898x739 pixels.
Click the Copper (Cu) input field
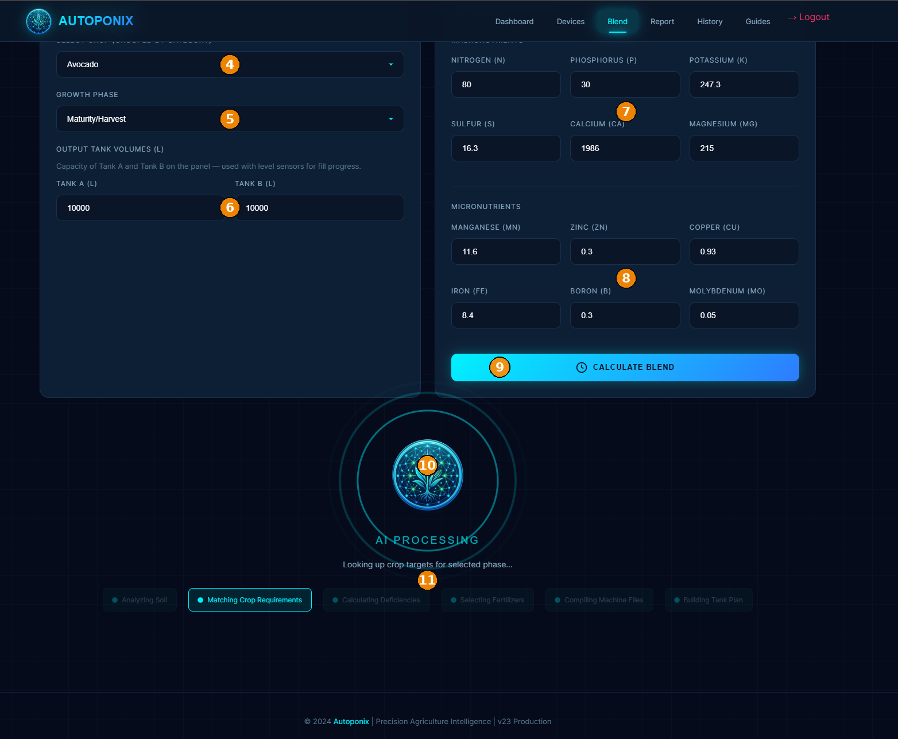click(x=744, y=252)
